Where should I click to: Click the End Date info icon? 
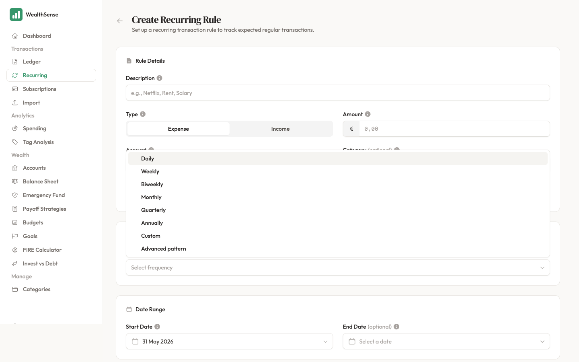point(396,327)
